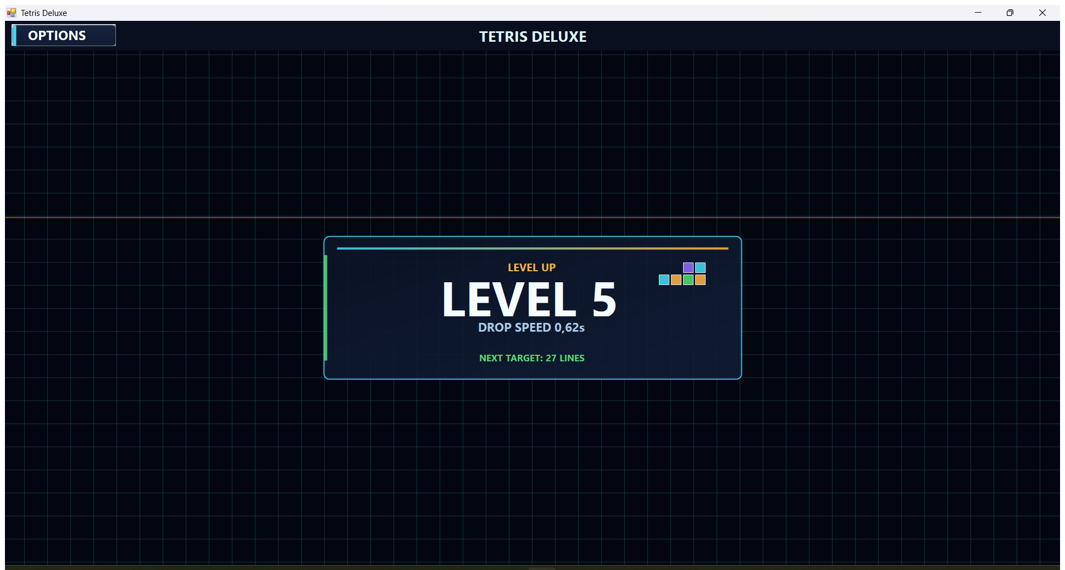Click the colored tetromino blocks icon
The height and width of the screenshot is (570, 1065).
682,273
